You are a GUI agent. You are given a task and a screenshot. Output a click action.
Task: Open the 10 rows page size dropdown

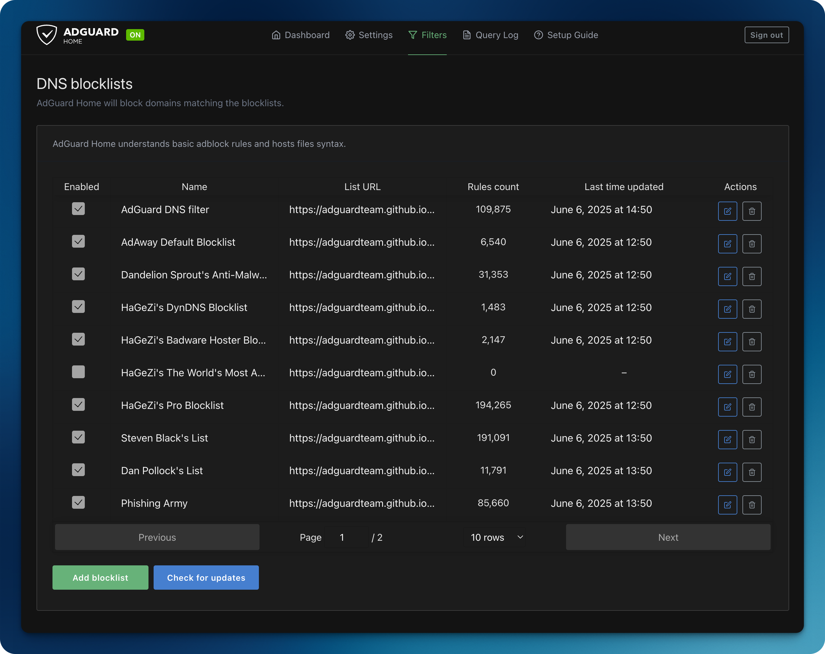tap(494, 537)
